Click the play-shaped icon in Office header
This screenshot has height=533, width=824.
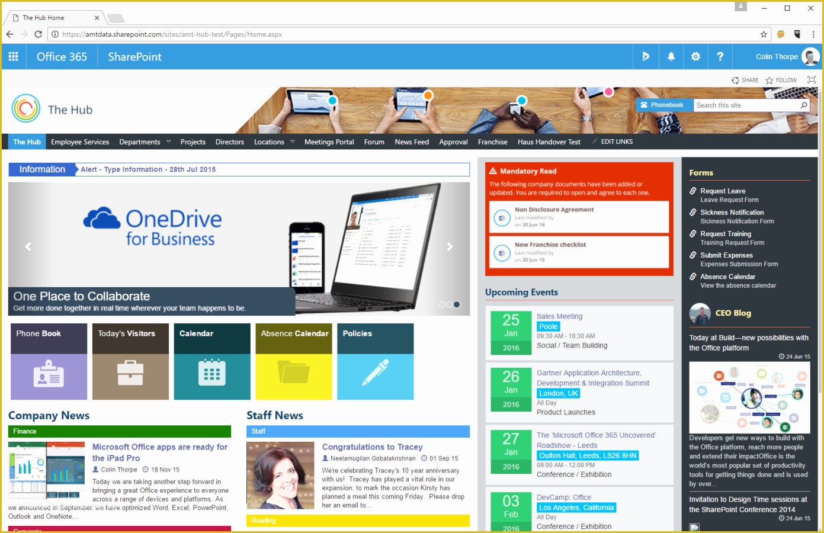click(646, 57)
